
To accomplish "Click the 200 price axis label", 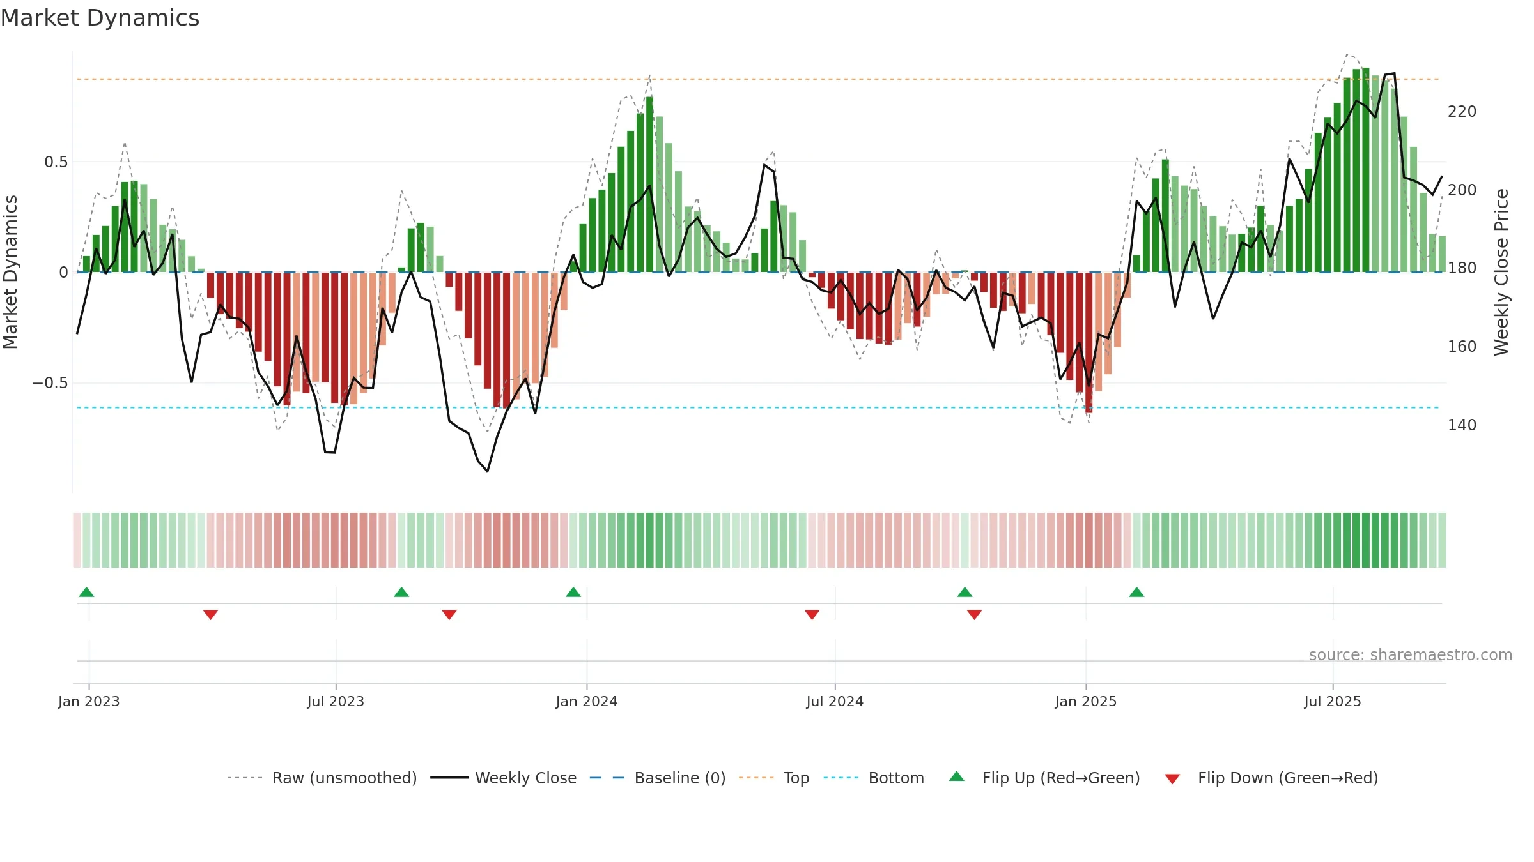I will click(1462, 190).
